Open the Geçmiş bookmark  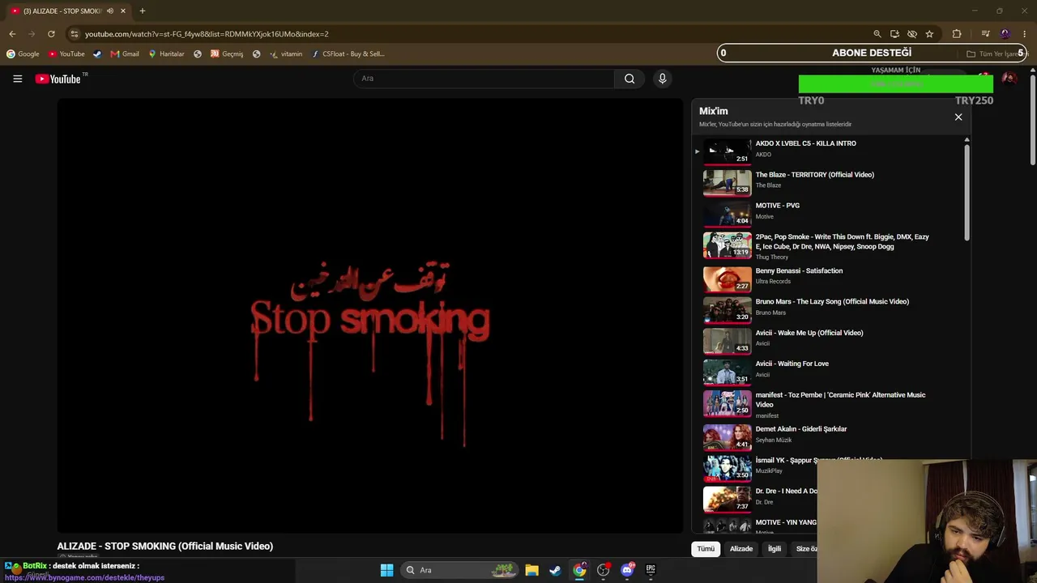pos(227,54)
